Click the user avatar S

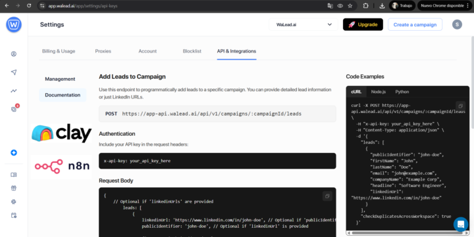(x=457, y=24)
